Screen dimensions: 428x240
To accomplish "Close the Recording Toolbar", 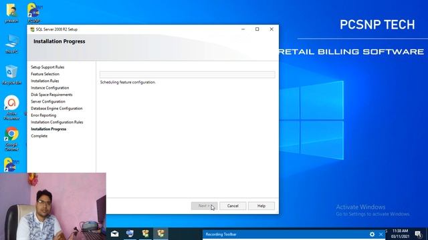I will 381,234.
